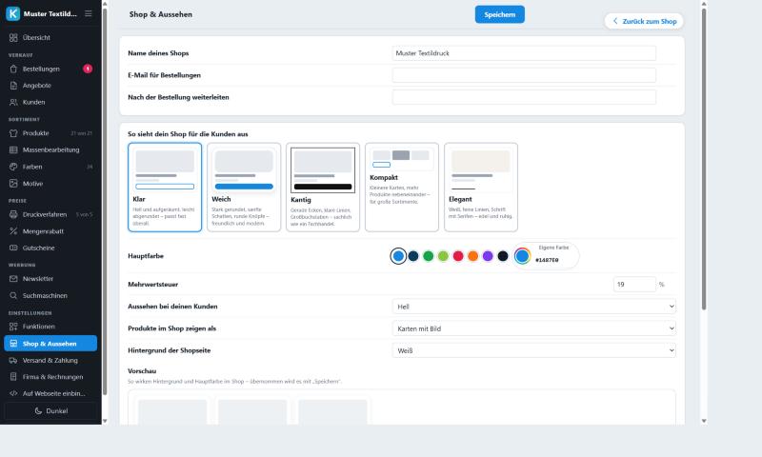Click the Produkte t-shirt icon
The height and width of the screenshot is (457, 762).
click(x=13, y=133)
